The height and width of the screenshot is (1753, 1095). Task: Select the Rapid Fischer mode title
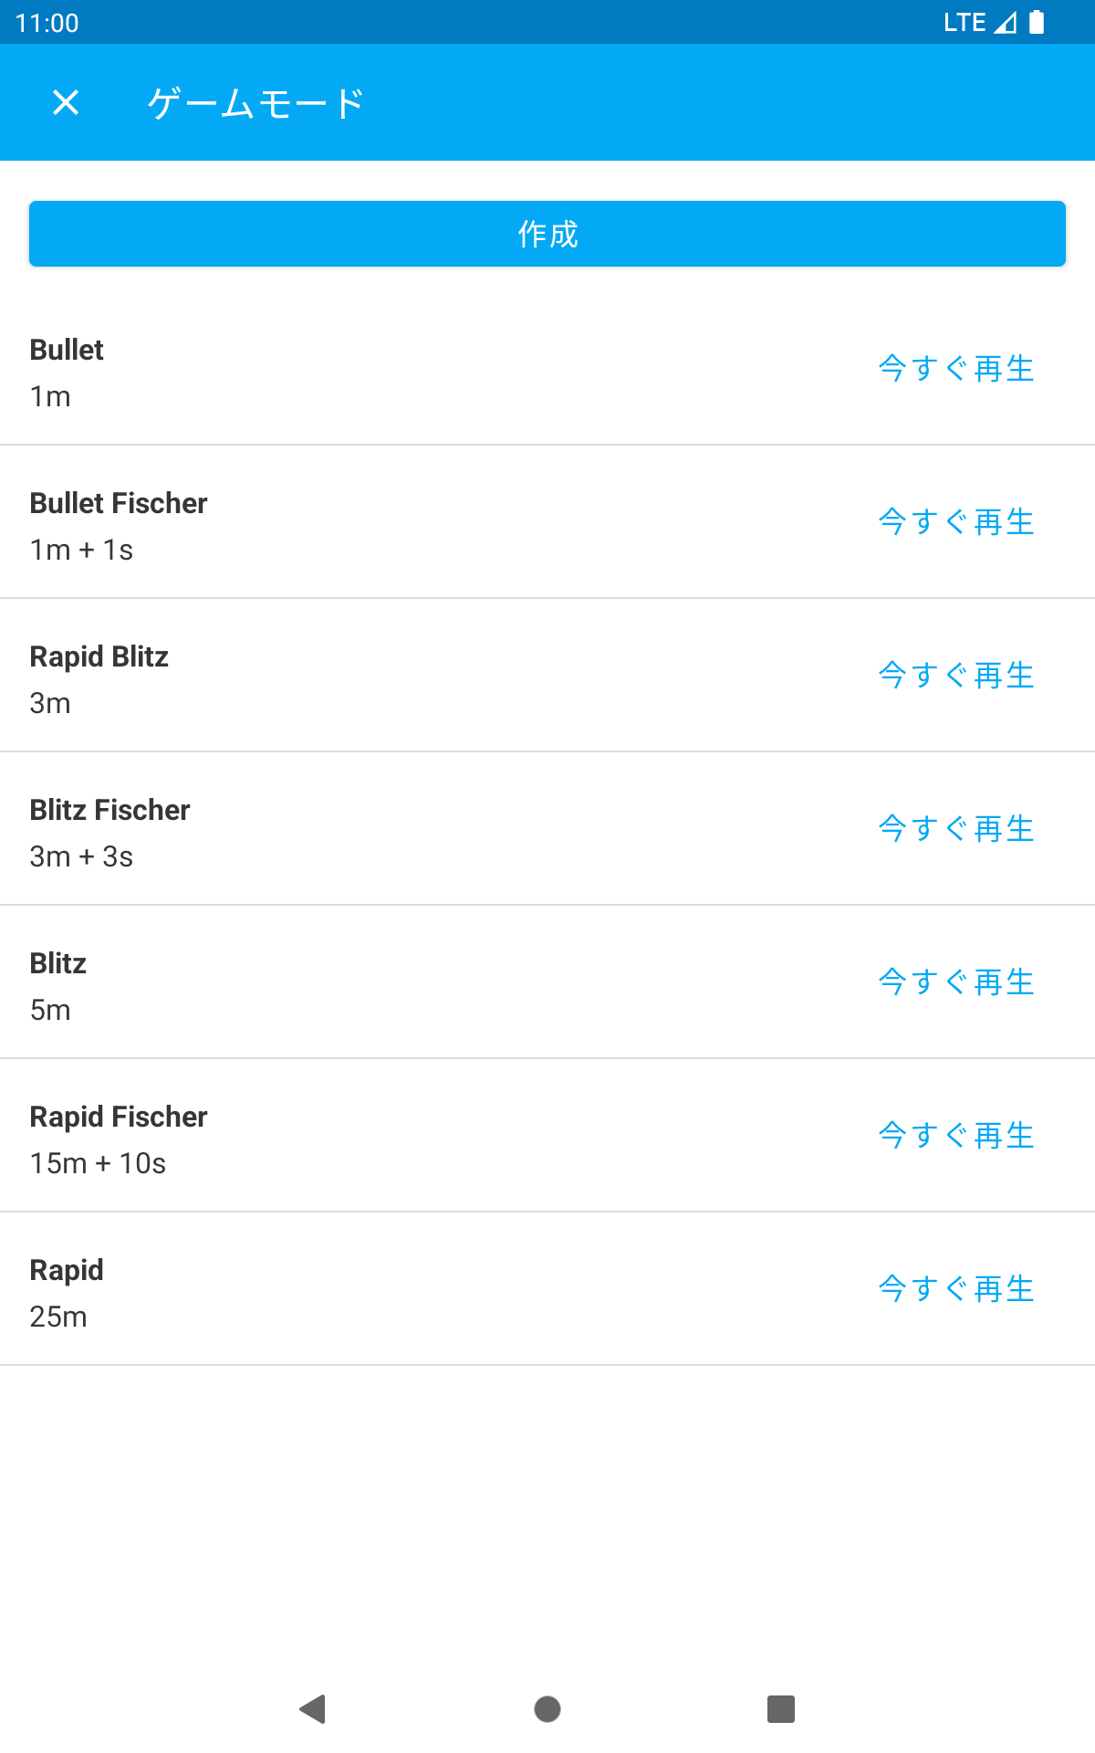click(x=119, y=1117)
